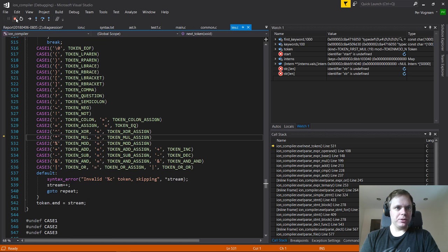Click the Show Next Statement arrow icon
The height and width of the screenshot is (252, 448).
point(29,19)
